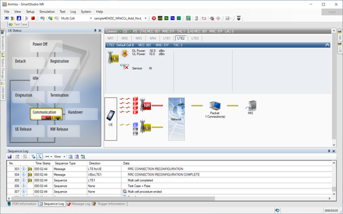The image size is (343, 214).
Task: Click the green waveform monitor toolbar icon
Action: click(166, 18)
